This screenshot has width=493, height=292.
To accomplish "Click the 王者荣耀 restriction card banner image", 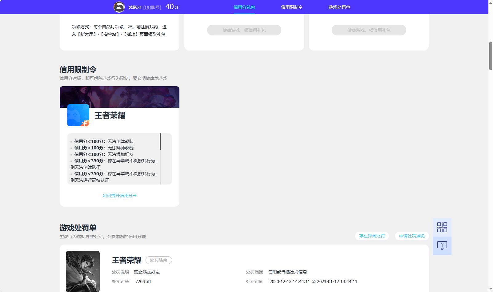I will click(x=119, y=97).
